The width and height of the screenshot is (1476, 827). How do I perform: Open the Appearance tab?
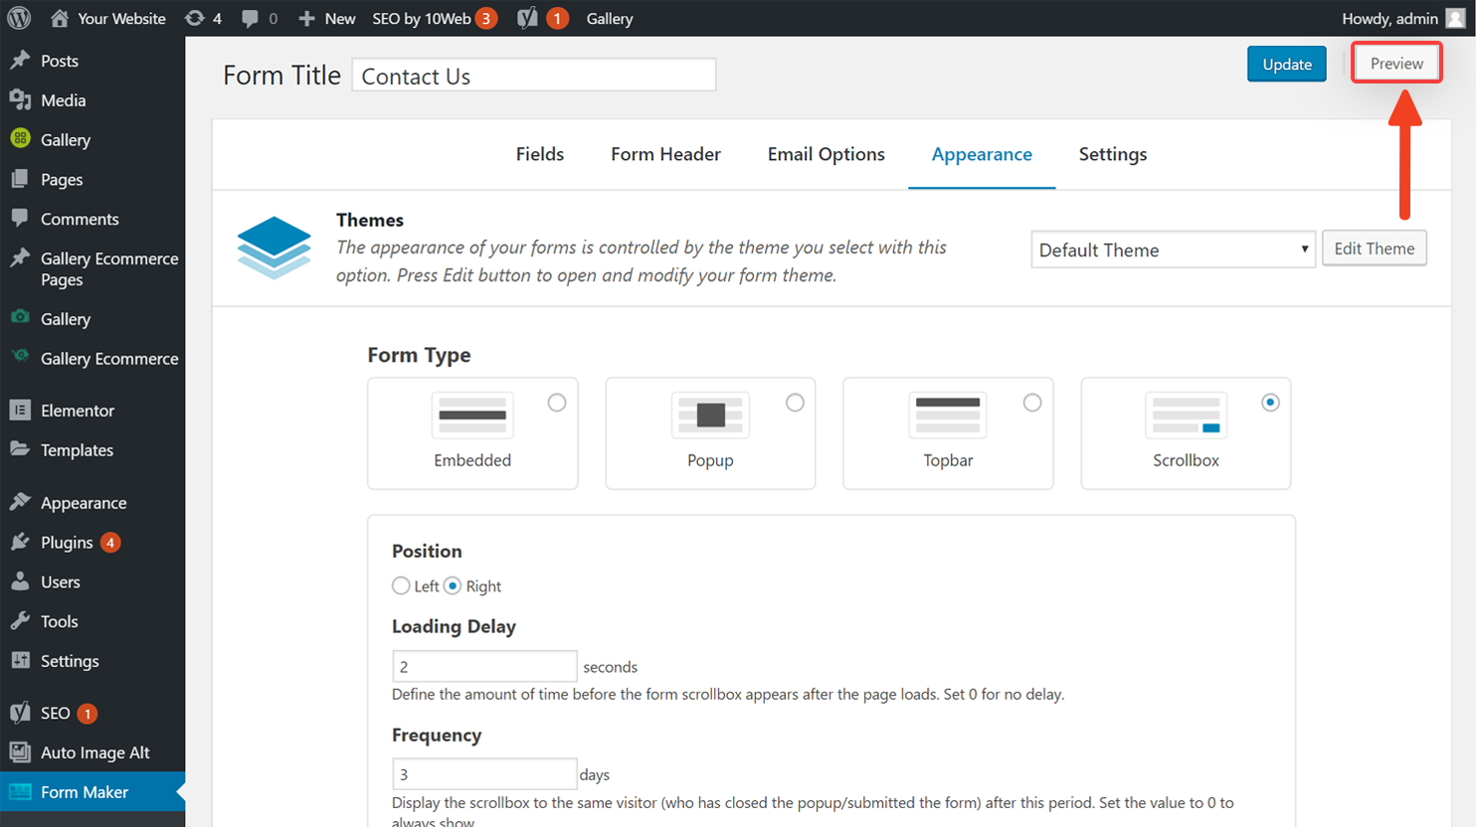point(982,154)
